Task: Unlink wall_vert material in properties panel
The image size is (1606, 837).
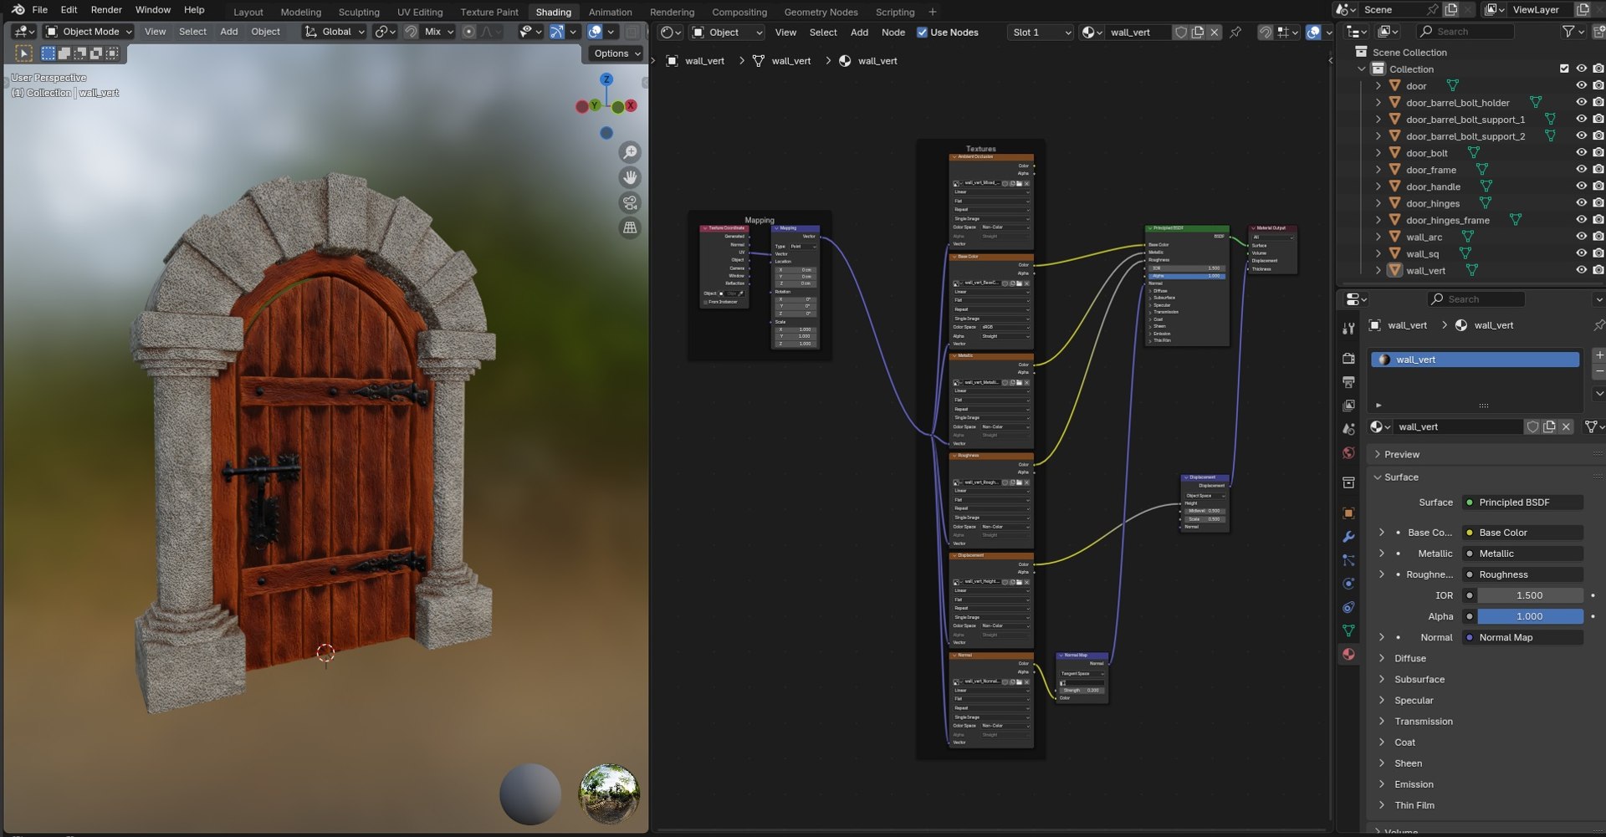Action: (x=1566, y=426)
